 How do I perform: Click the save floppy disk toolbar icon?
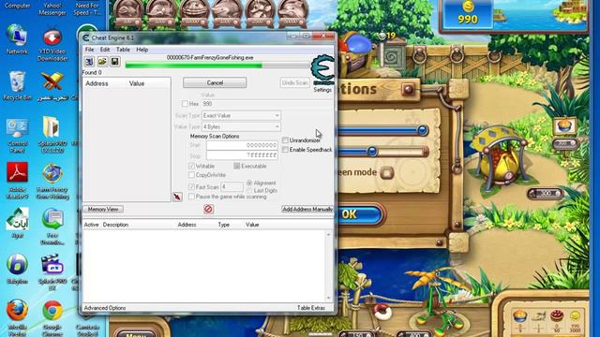(114, 62)
